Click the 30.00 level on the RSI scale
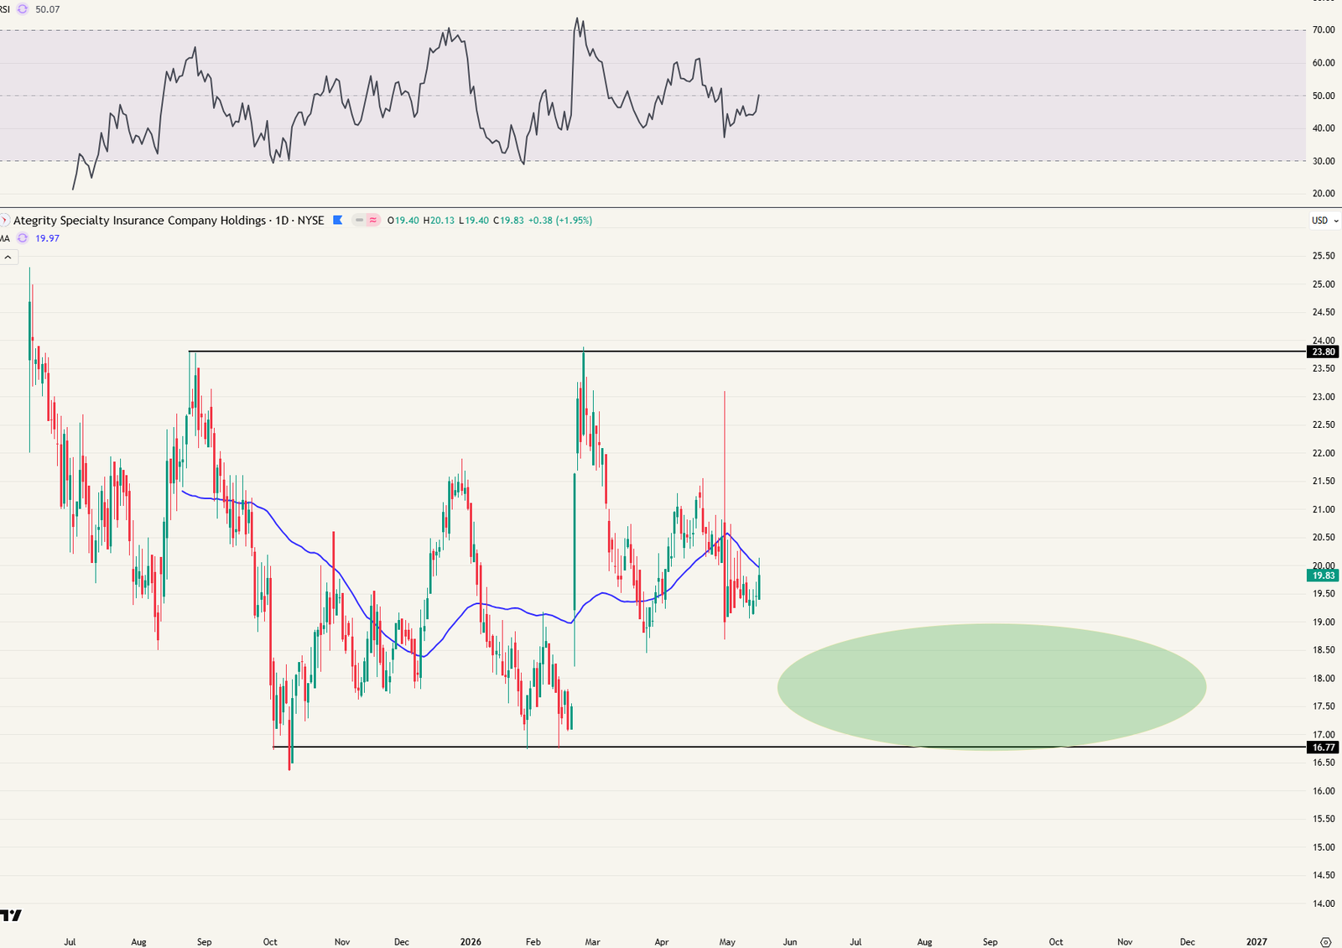 (x=1324, y=161)
